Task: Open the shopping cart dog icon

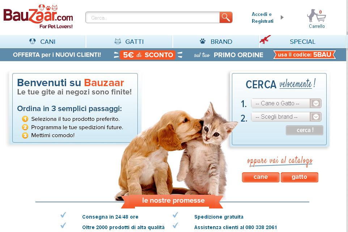Action: (317, 16)
